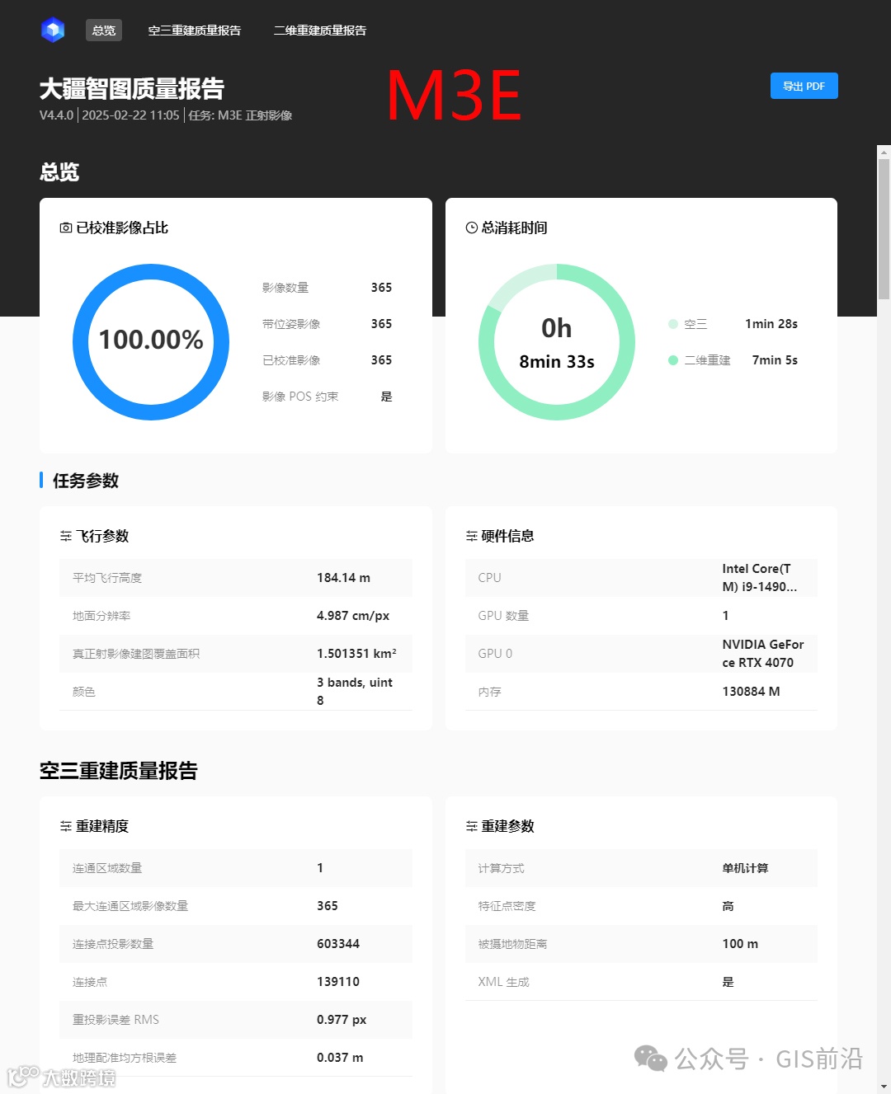This screenshot has height=1094, width=891.
Task: Click the icon beside 重建精度
Action: 66,825
